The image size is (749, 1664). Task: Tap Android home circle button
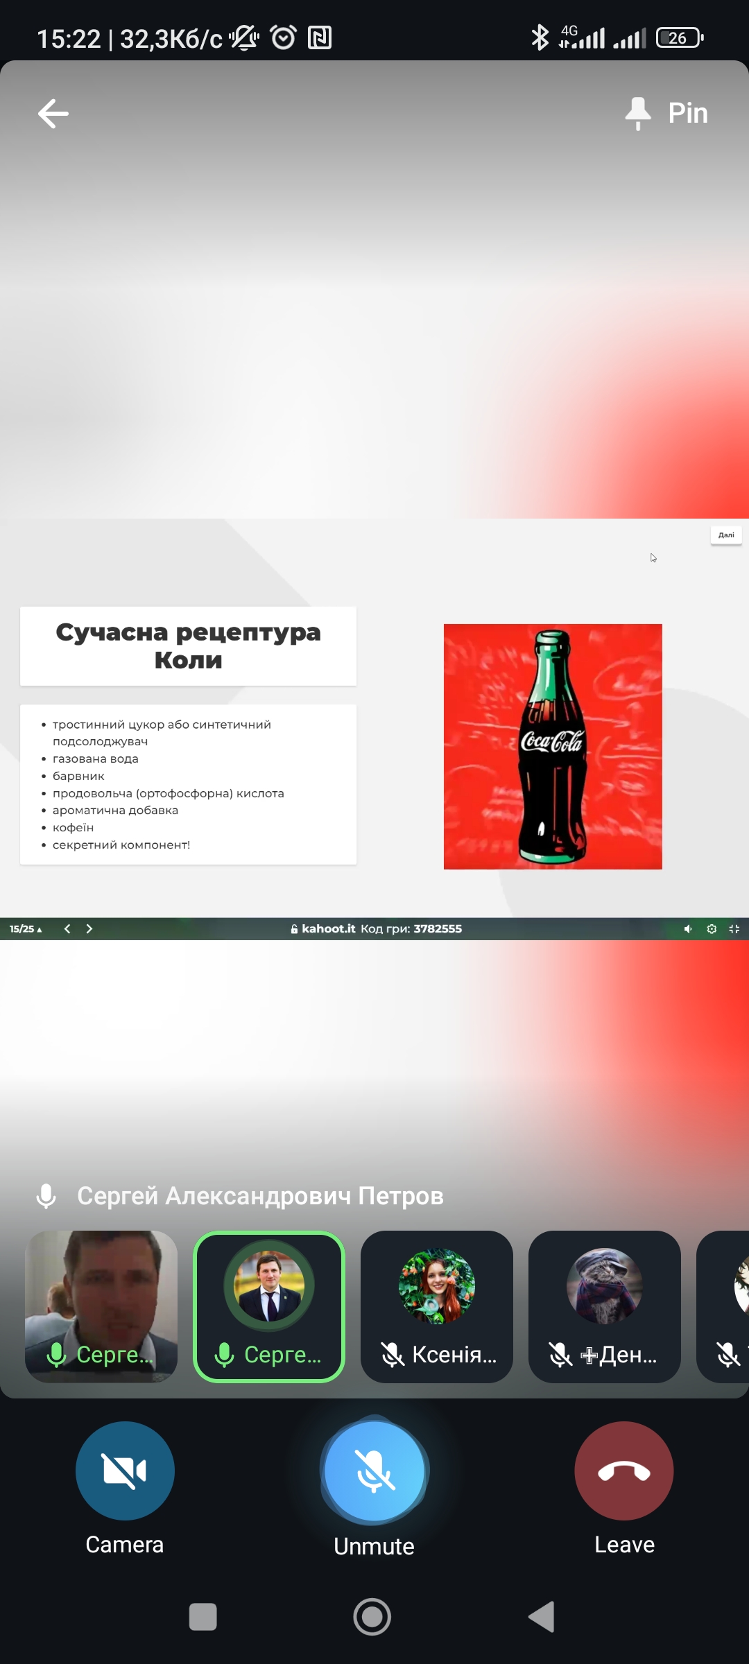pyautogui.click(x=372, y=1617)
